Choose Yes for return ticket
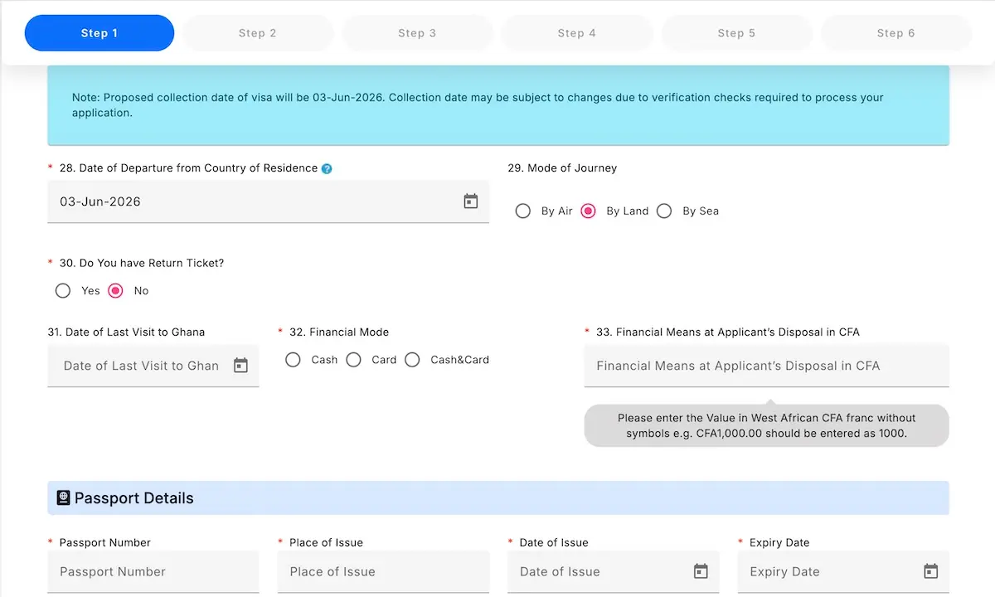Screen dimensions: 995x597 63,291
